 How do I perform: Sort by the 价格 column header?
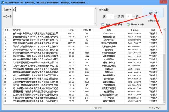click(x=72, y=30)
